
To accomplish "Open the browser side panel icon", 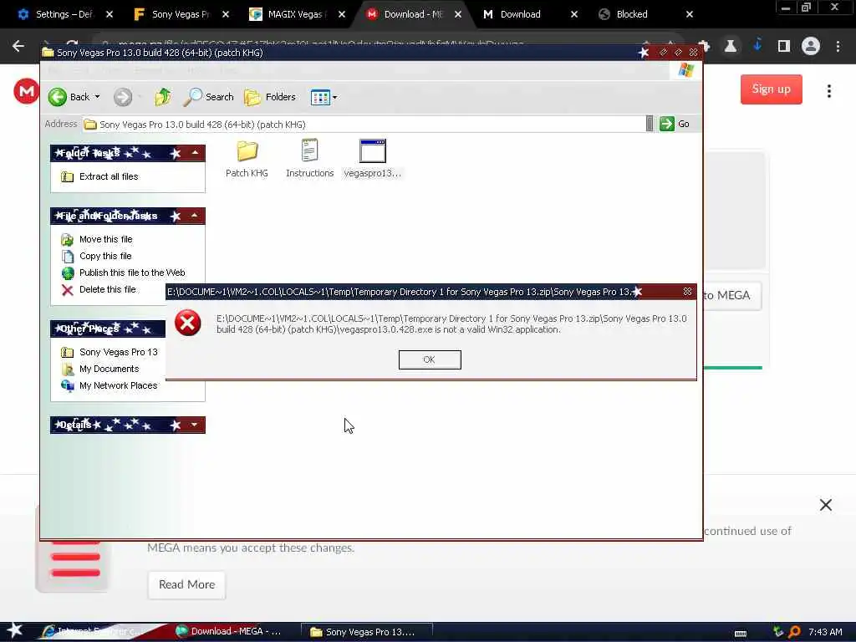I will point(784,47).
